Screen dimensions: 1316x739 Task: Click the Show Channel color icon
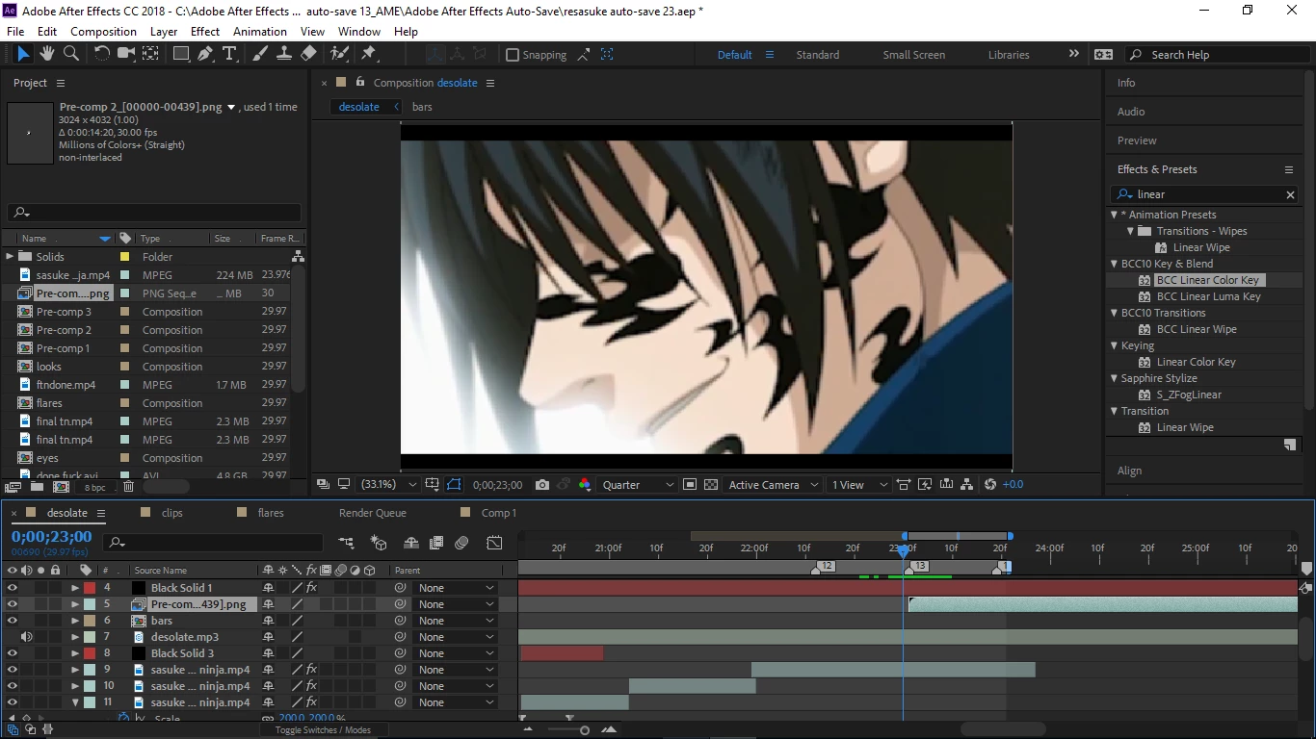[x=585, y=485]
